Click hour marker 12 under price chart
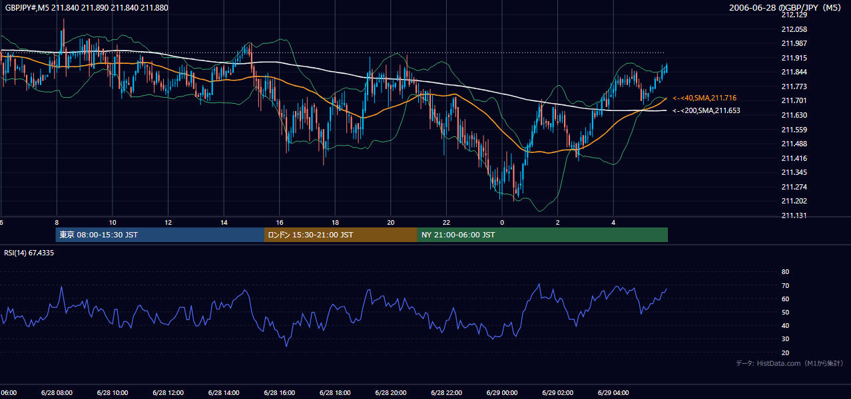Screen dimensions: 851x399 [168, 222]
